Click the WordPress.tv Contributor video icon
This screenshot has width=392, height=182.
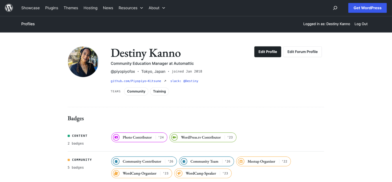coord(174,137)
